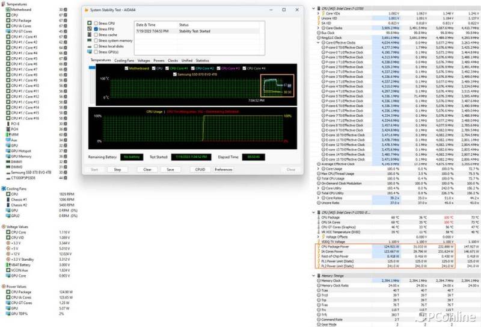Expand the Core Usage row
The image size is (481, 327).
tap(319, 169)
